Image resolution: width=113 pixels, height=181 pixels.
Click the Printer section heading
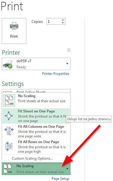tap(11, 53)
